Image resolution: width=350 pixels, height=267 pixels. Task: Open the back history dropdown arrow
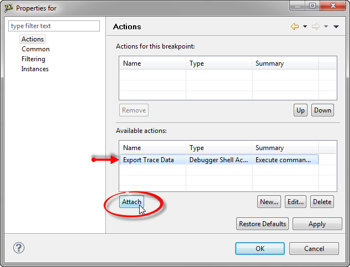click(x=305, y=26)
